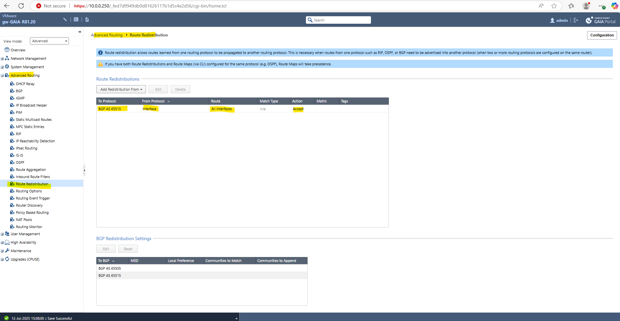Click the info icon in the blue banner
The height and width of the screenshot is (321, 620).
[100, 53]
